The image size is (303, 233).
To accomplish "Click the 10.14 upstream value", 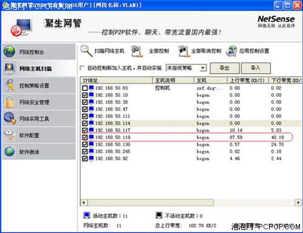I will coord(236,130).
